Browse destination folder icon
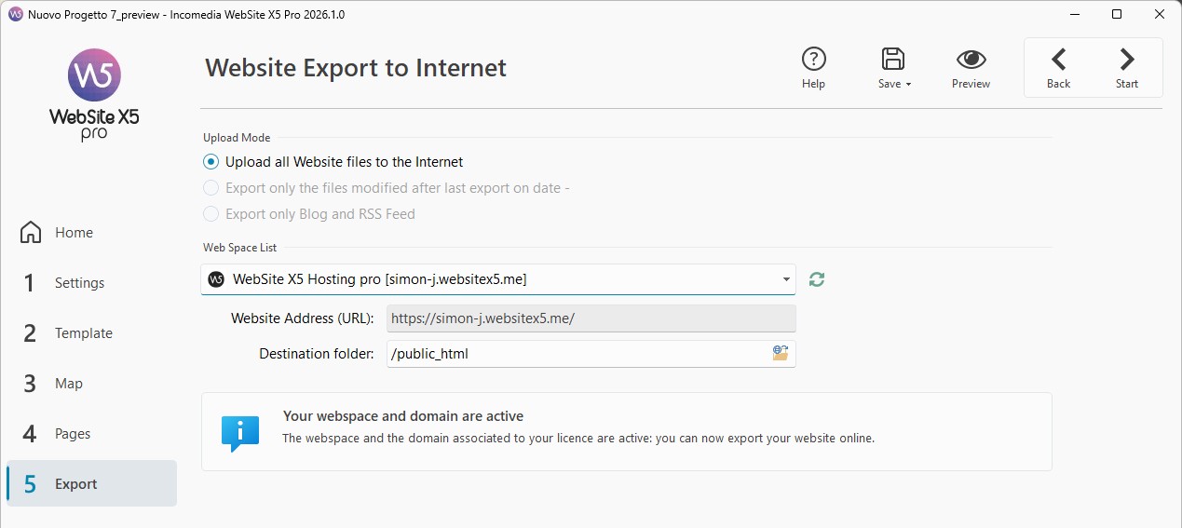The width and height of the screenshot is (1182, 528). 780,353
